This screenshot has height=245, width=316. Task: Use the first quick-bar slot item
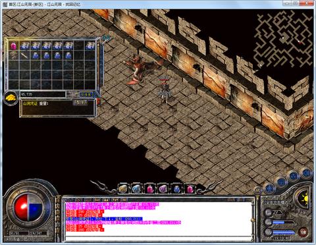point(124,188)
